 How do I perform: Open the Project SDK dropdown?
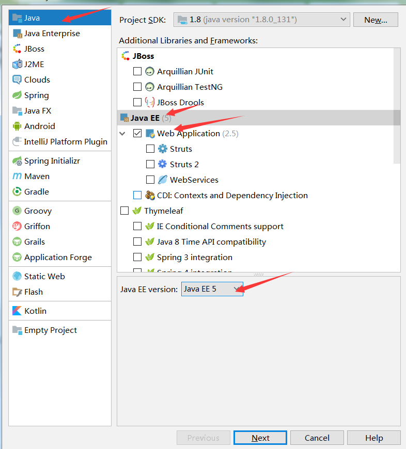pyautogui.click(x=261, y=20)
